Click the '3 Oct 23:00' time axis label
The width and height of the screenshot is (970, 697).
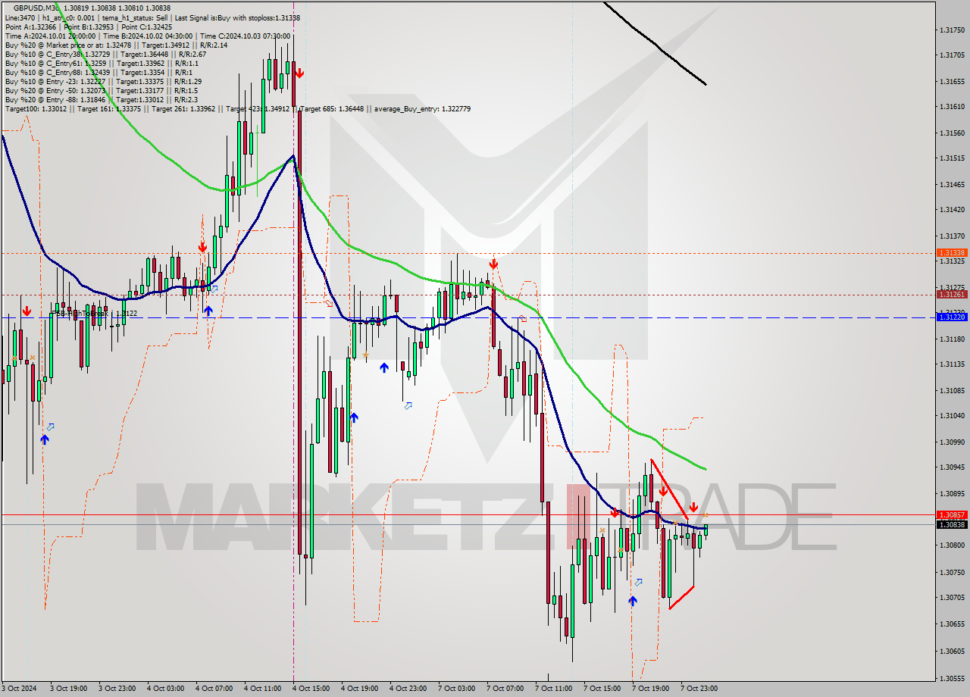tap(117, 689)
